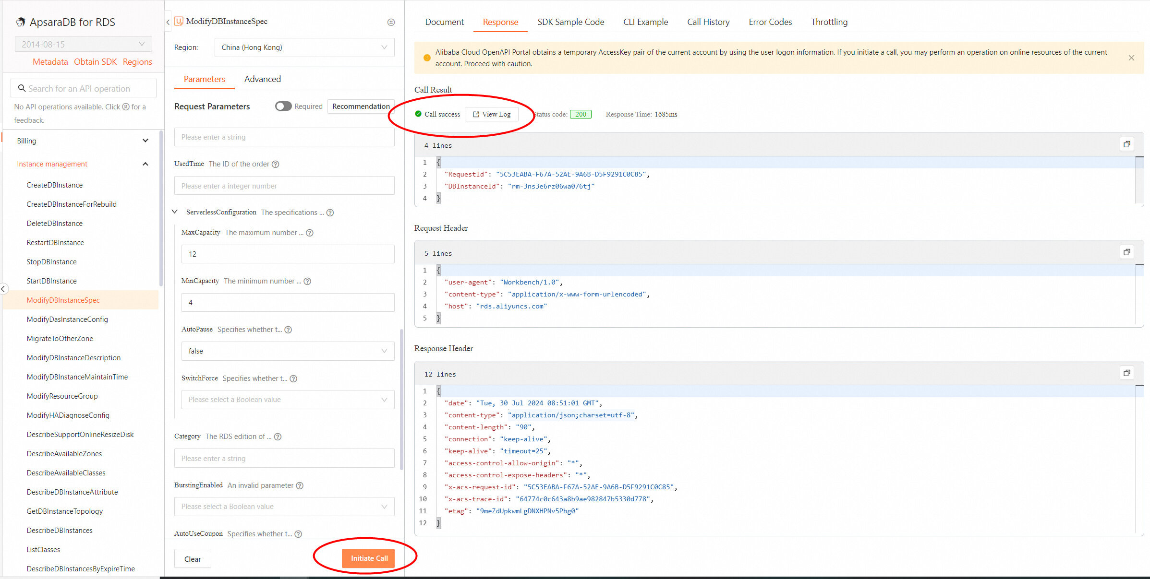Screen dimensions: 1150x579
Task: Switch to the SDK Sample Code tab
Action: [570, 22]
